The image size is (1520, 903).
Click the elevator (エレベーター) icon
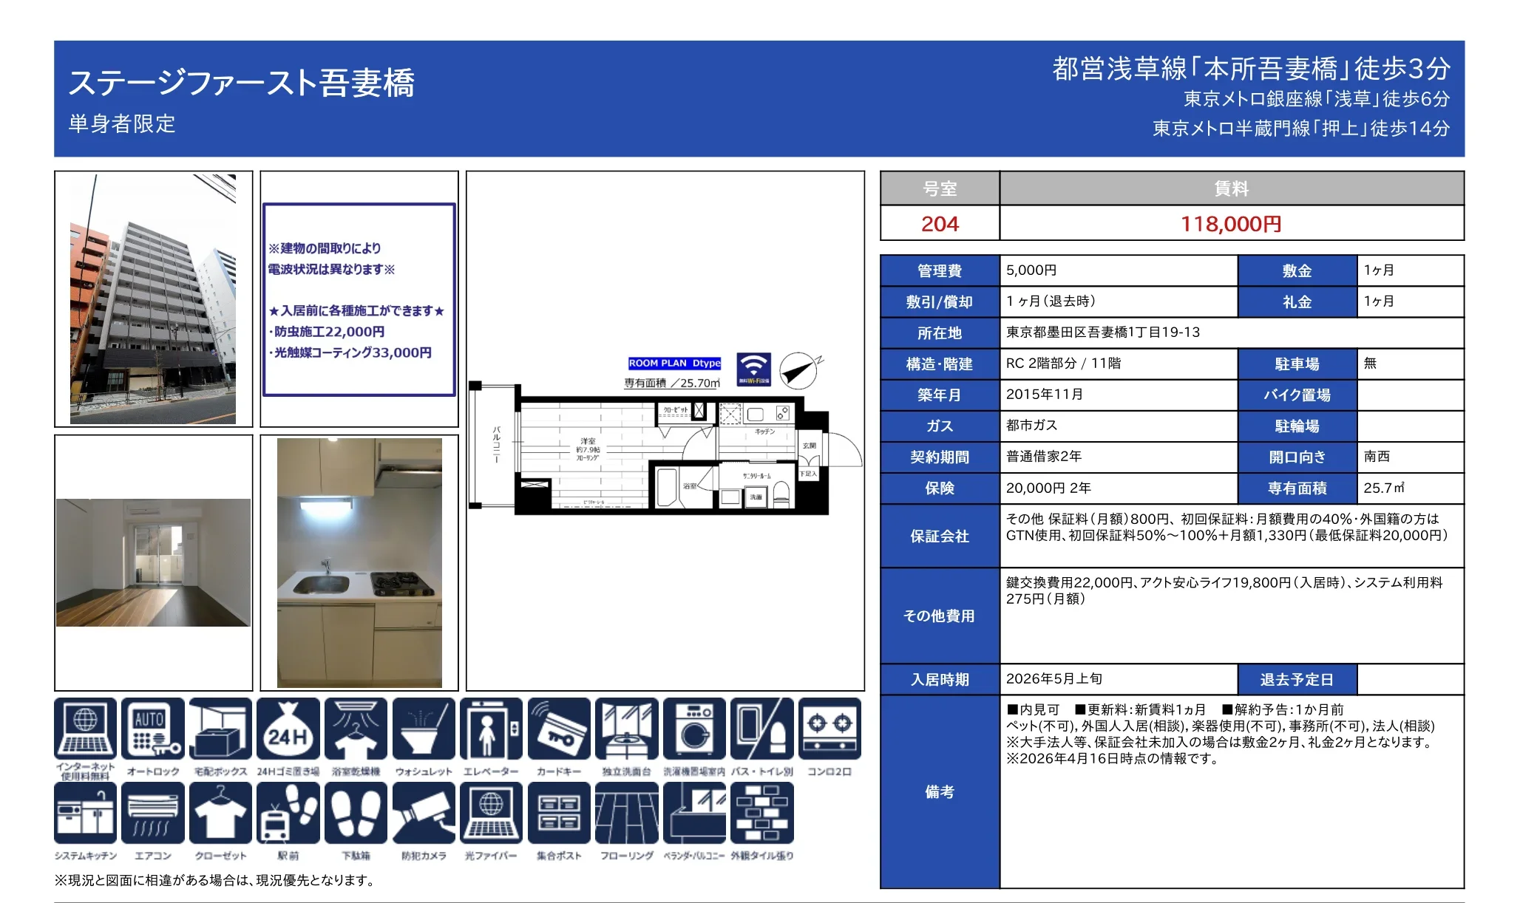click(491, 729)
